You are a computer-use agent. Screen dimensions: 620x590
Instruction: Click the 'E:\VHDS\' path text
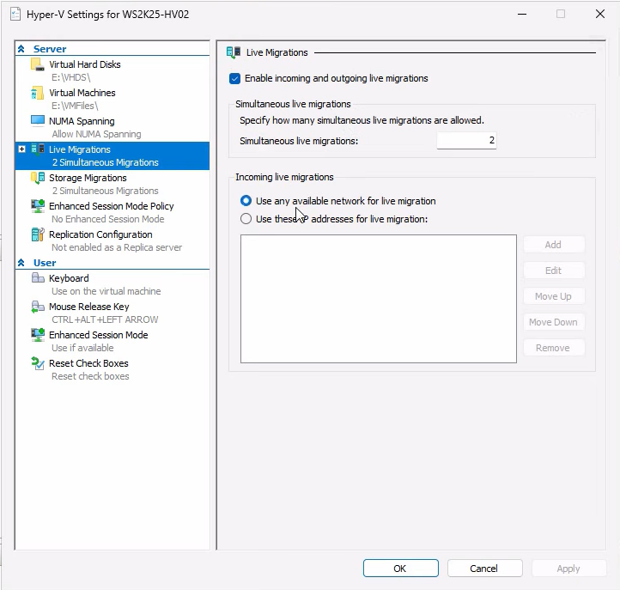pyautogui.click(x=71, y=77)
